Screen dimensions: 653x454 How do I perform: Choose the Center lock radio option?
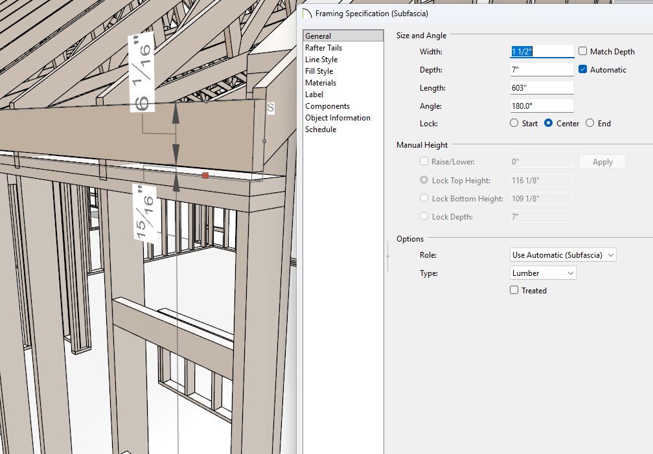coord(549,123)
